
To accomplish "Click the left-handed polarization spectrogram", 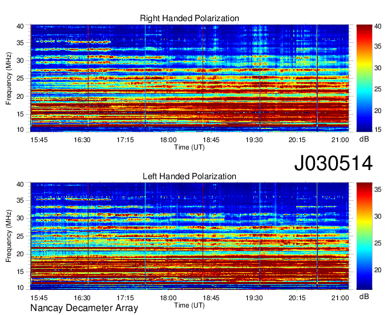I will (189, 236).
